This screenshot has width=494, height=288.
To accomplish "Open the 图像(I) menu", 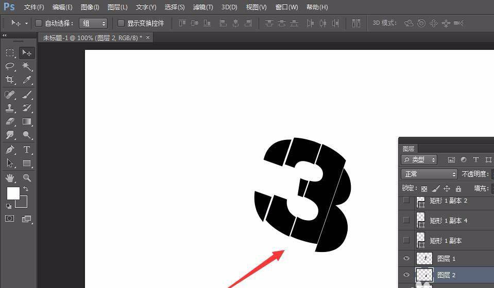I will point(90,7).
